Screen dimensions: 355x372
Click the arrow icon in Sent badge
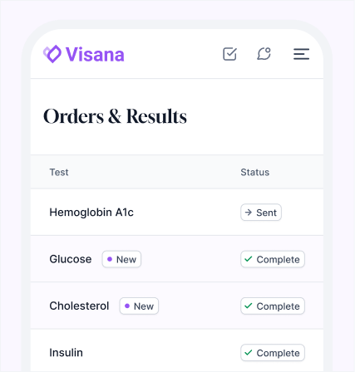coord(249,213)
